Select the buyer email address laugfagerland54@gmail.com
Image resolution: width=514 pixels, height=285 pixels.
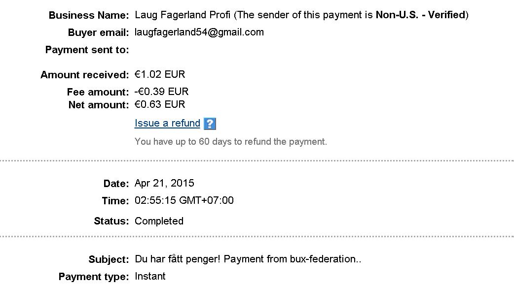[x=199, y=32]
